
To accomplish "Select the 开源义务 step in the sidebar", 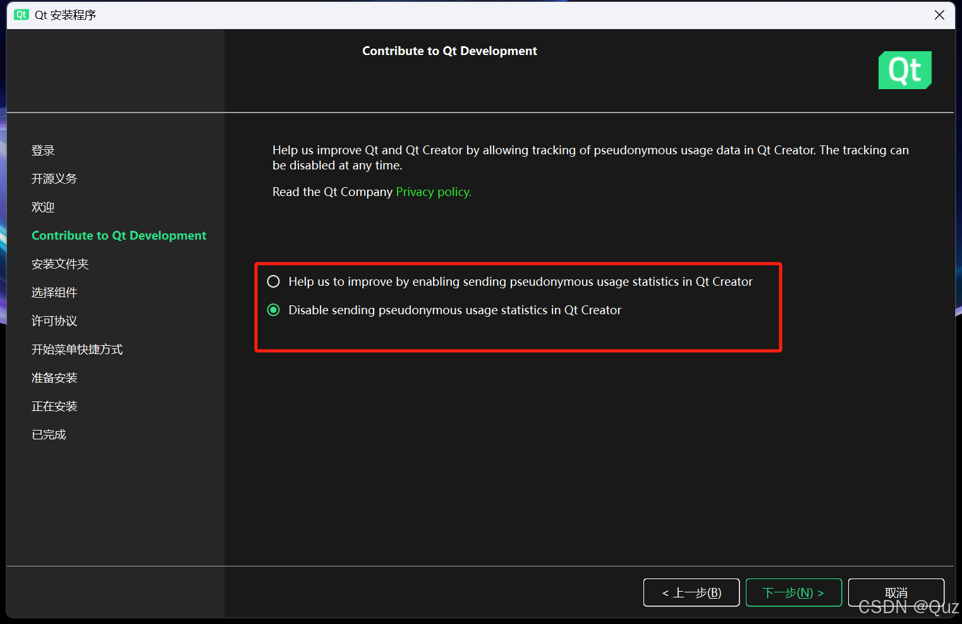I will pyautogui.click(x=54, y=179).
